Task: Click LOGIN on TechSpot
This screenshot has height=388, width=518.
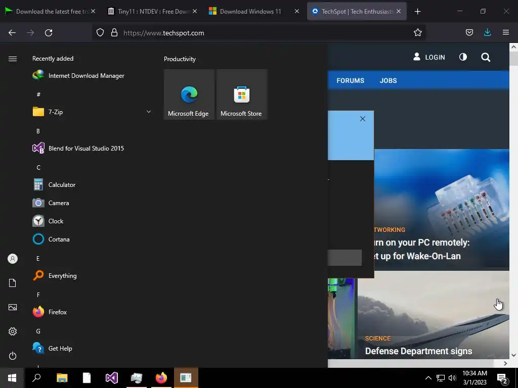Action: pos(429,57)
